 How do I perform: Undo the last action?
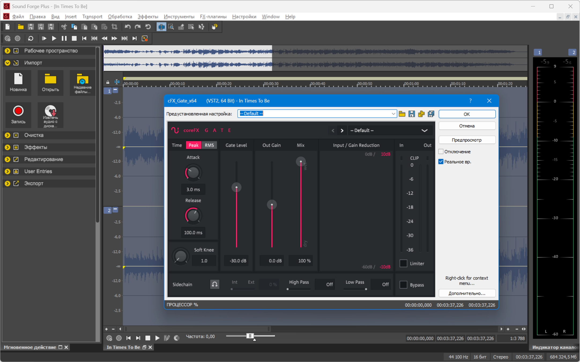(128, 27)
